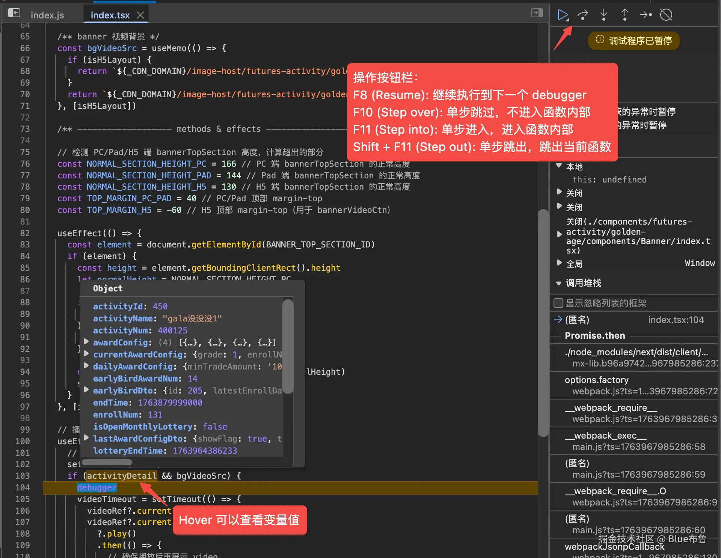Click the Step out icon
The width and height of the screenshot is (721, 558).
click(x=625, y=15)
